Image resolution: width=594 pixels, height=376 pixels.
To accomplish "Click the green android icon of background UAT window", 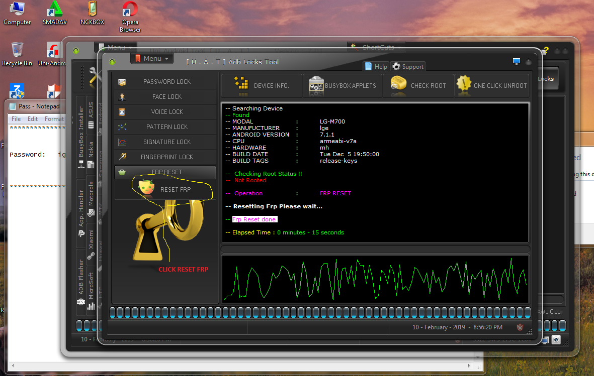I will [76, 51].
